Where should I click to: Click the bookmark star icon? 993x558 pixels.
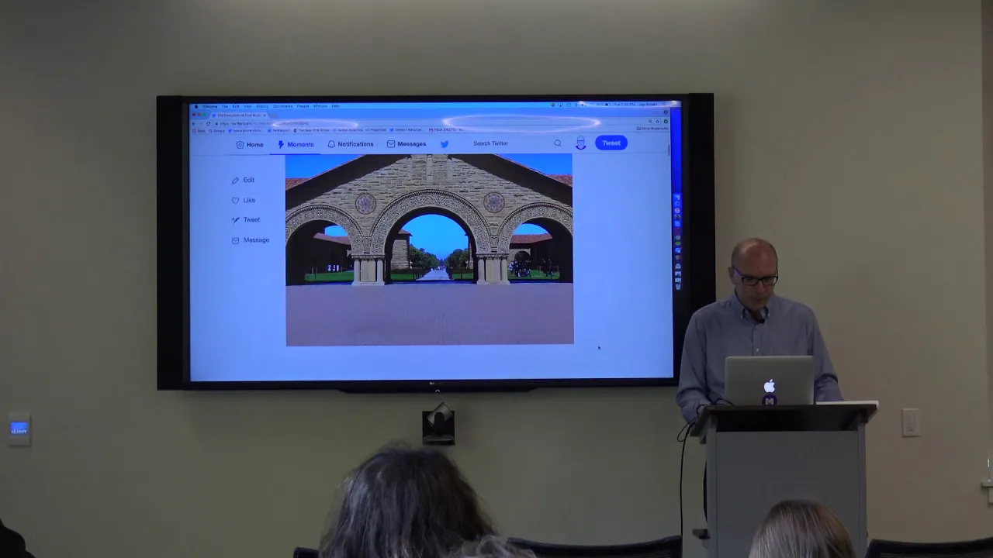click(657, 122)
